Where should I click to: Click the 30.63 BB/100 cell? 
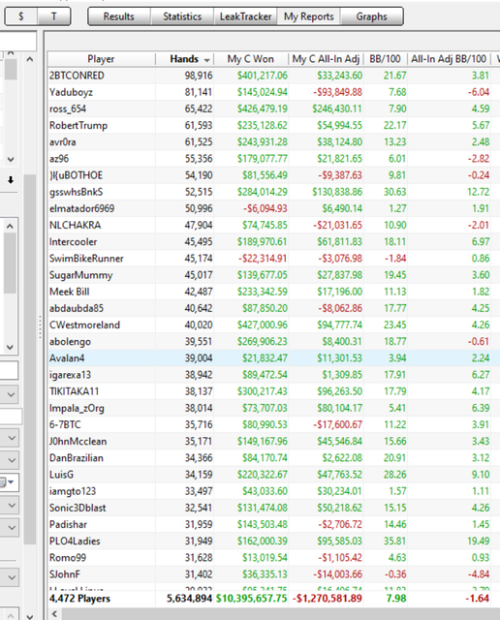pos(394,192)
